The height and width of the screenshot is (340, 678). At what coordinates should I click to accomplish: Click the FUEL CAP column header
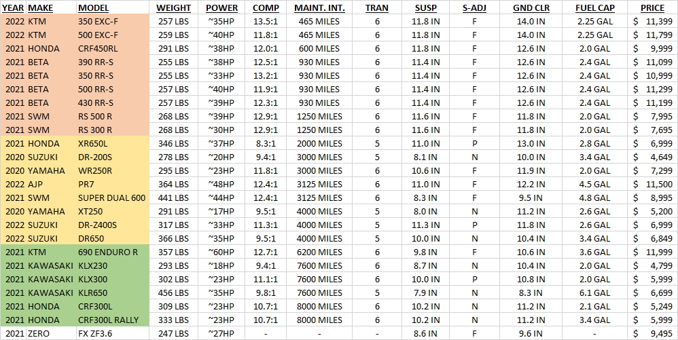(592, 8)
